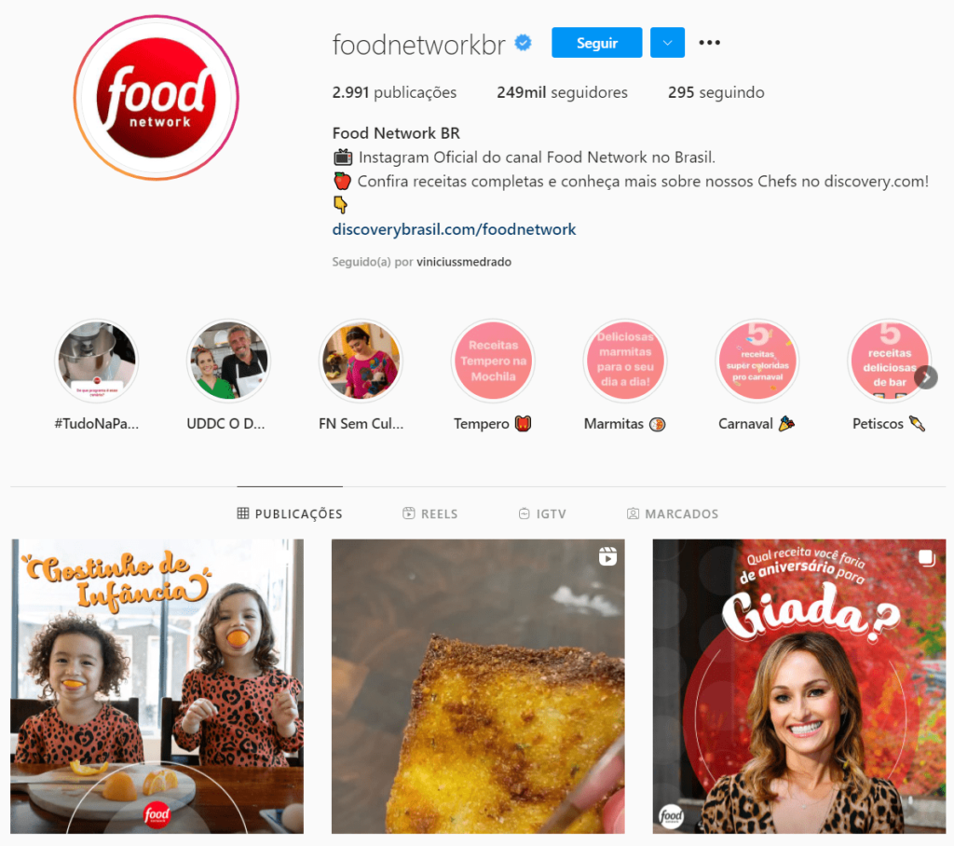Switch to the Reels tab
This screenshot has height=846, width=954.
point(430,513)
